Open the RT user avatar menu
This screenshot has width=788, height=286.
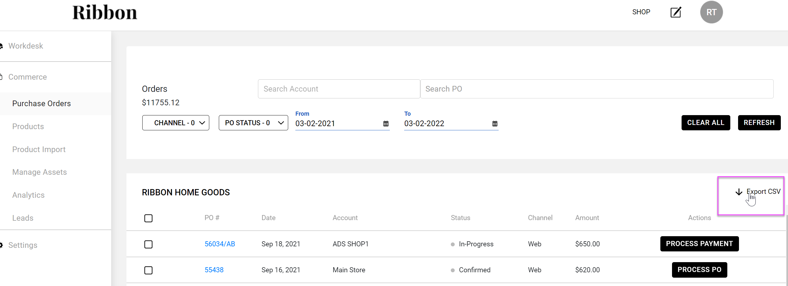[711, 12]
